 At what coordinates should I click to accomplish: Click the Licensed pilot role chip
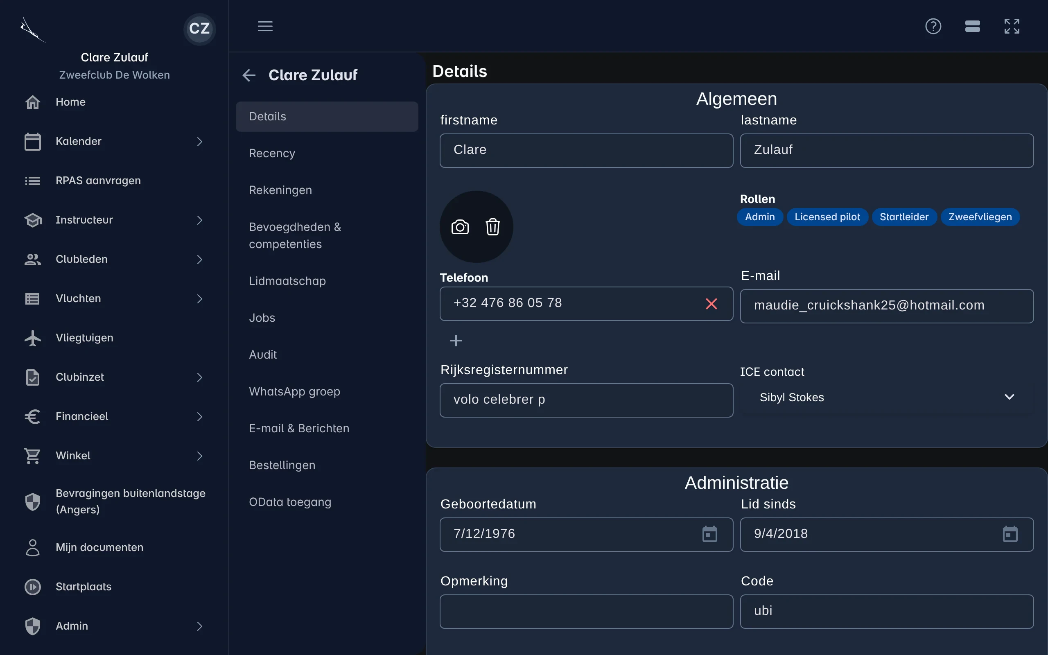click(x=827, y=217)
